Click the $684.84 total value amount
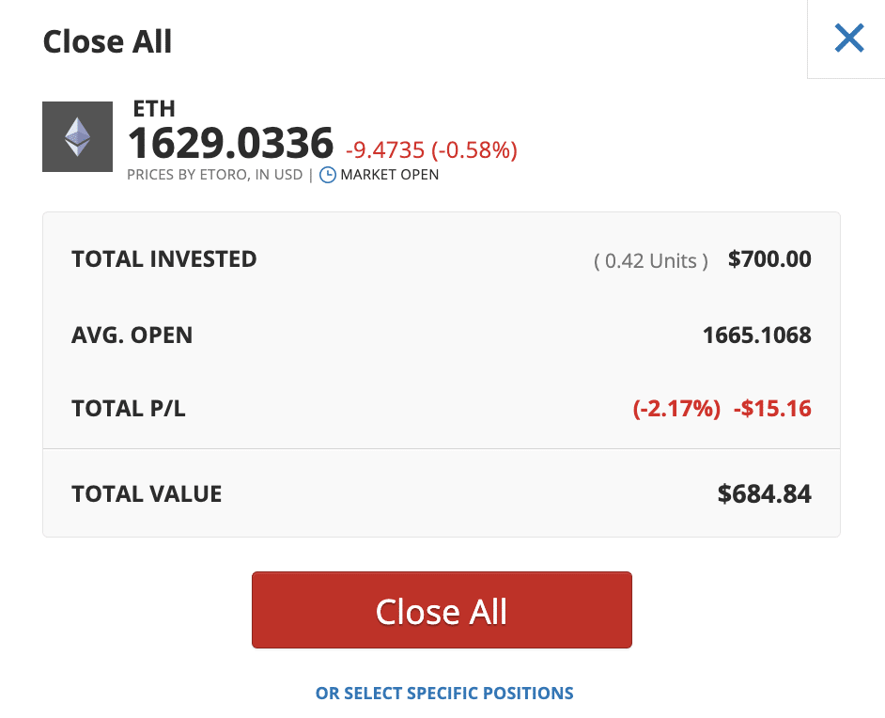The width and height of the screenshot is (885, 718). pyautogui.click(x=764, y=494)
